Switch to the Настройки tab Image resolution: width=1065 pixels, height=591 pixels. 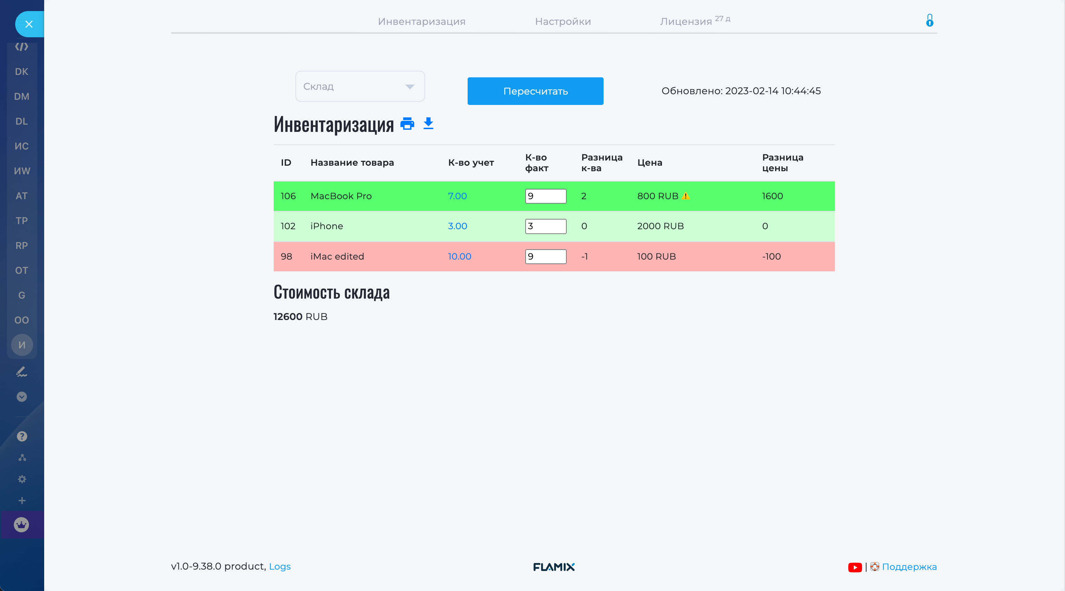[563, 21]
